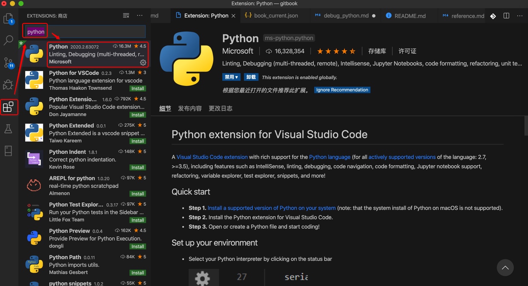Open the Explorer view in activity bar
Viewport: 528px width, 286px height.
[x=9, y=18]
